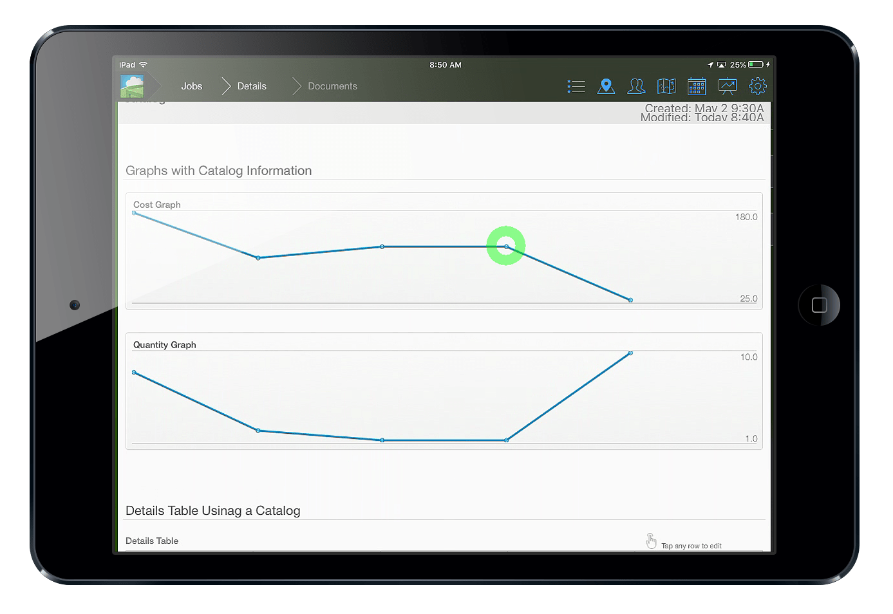Tap the location arrow status icon
This screenshot has width=893, height=614.
point(710,65)
